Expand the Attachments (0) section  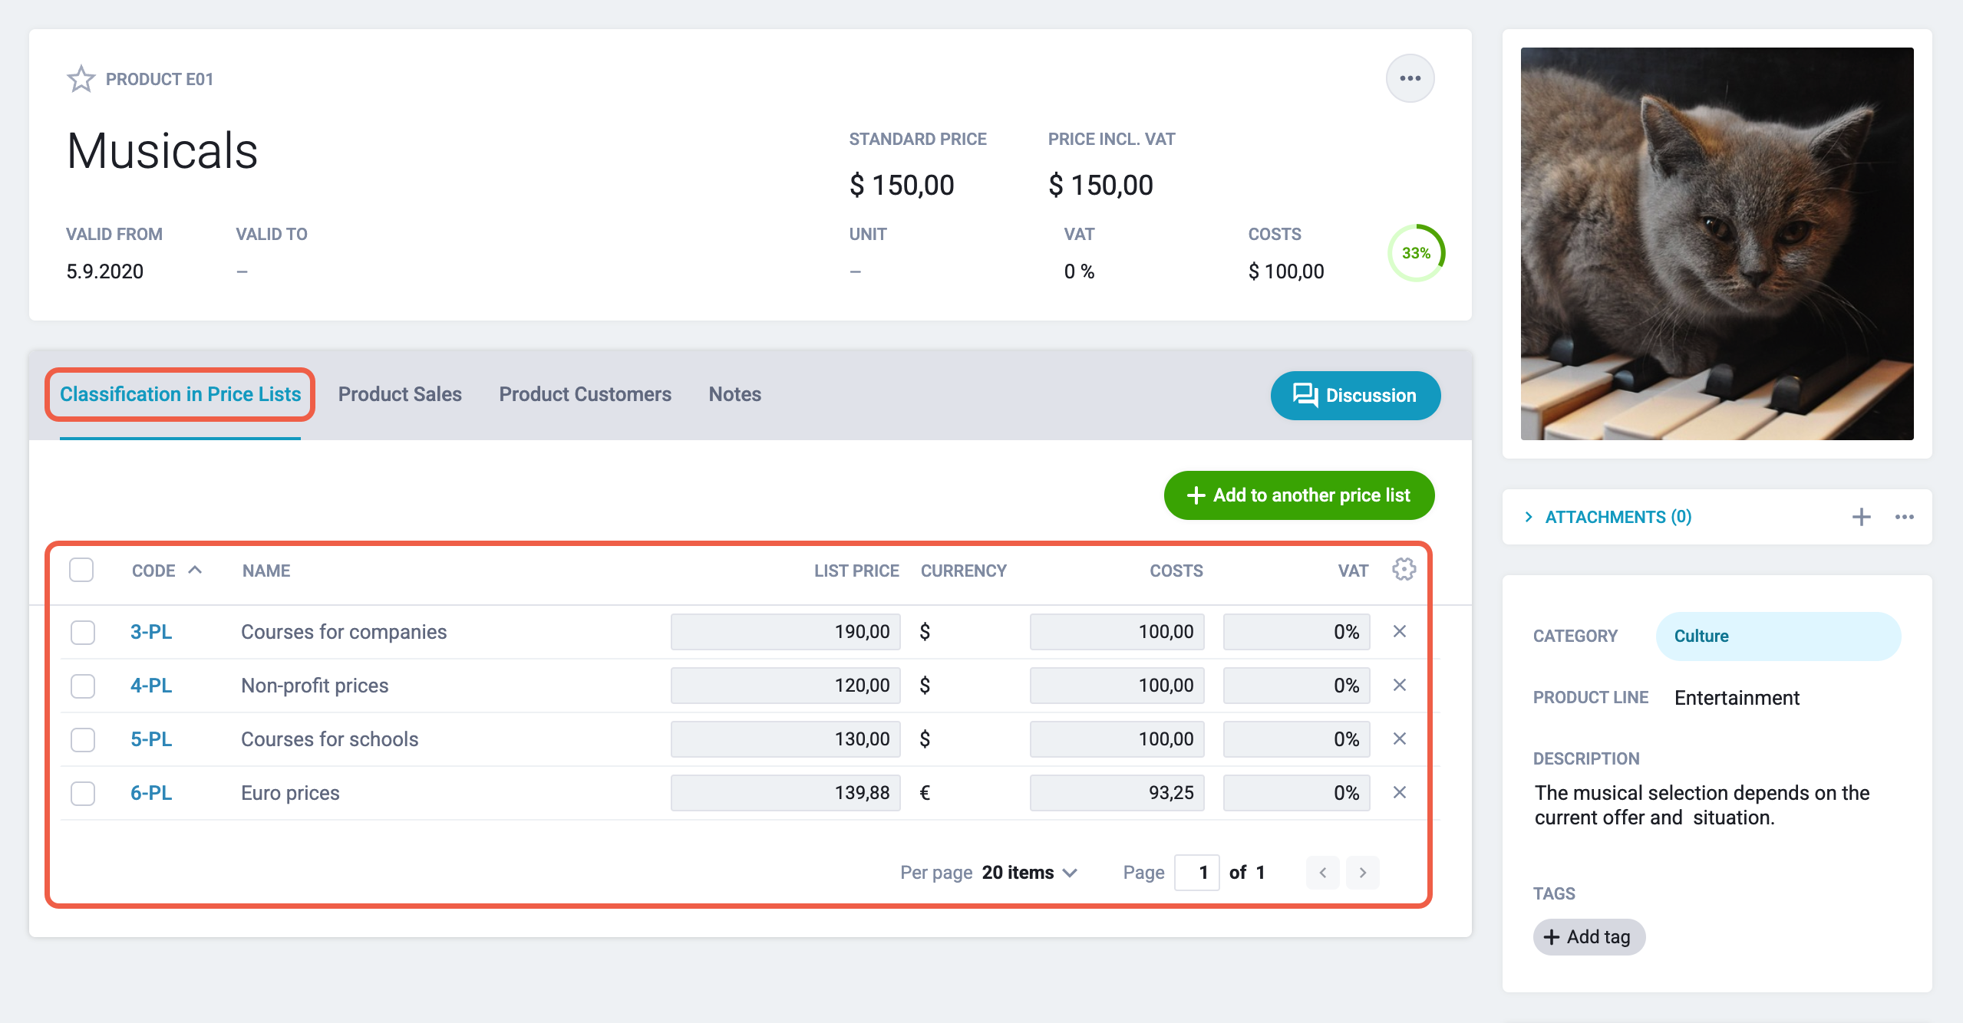pyautogui.click(x=1608, y=517)
